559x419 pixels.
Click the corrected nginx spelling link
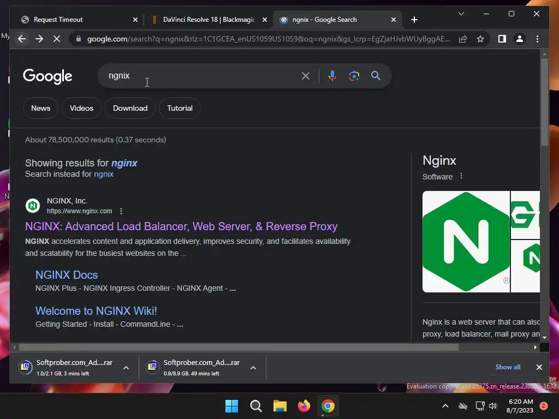[x=124, y=163]
